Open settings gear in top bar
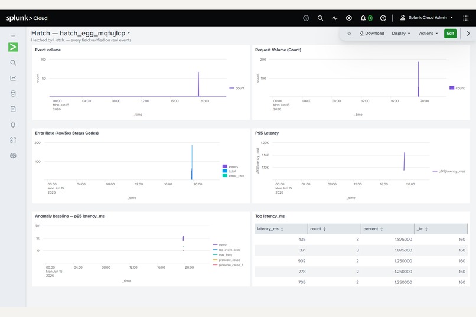 click(349, 18)
